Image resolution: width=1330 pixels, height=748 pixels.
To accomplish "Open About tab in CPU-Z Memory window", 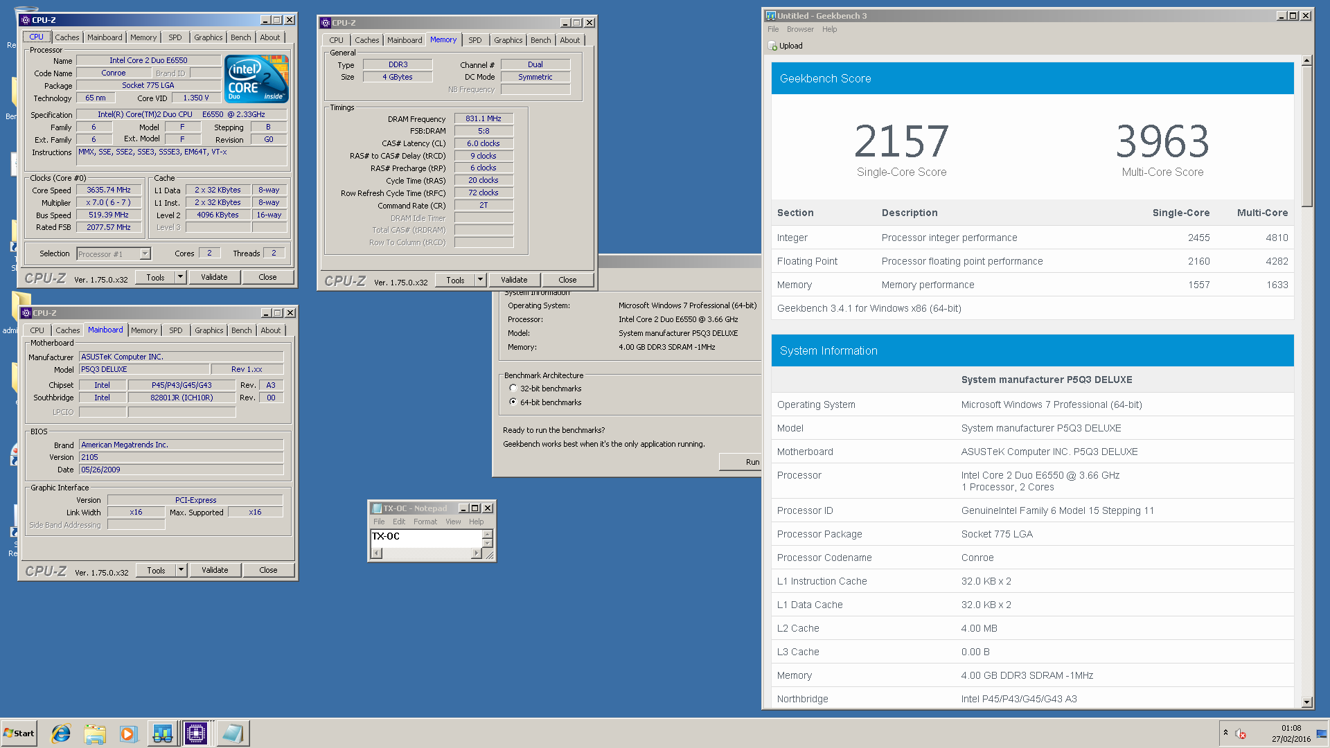I will (x=570, y=40).
